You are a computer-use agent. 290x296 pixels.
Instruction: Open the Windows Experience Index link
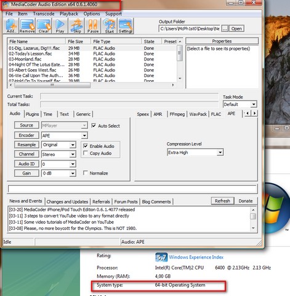[196, 257]
